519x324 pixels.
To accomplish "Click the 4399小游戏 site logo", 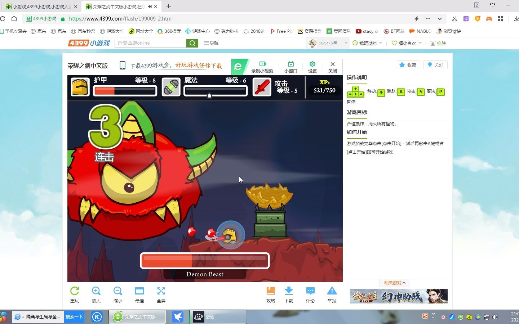I will pyautogui.click(x=89, y=43).
